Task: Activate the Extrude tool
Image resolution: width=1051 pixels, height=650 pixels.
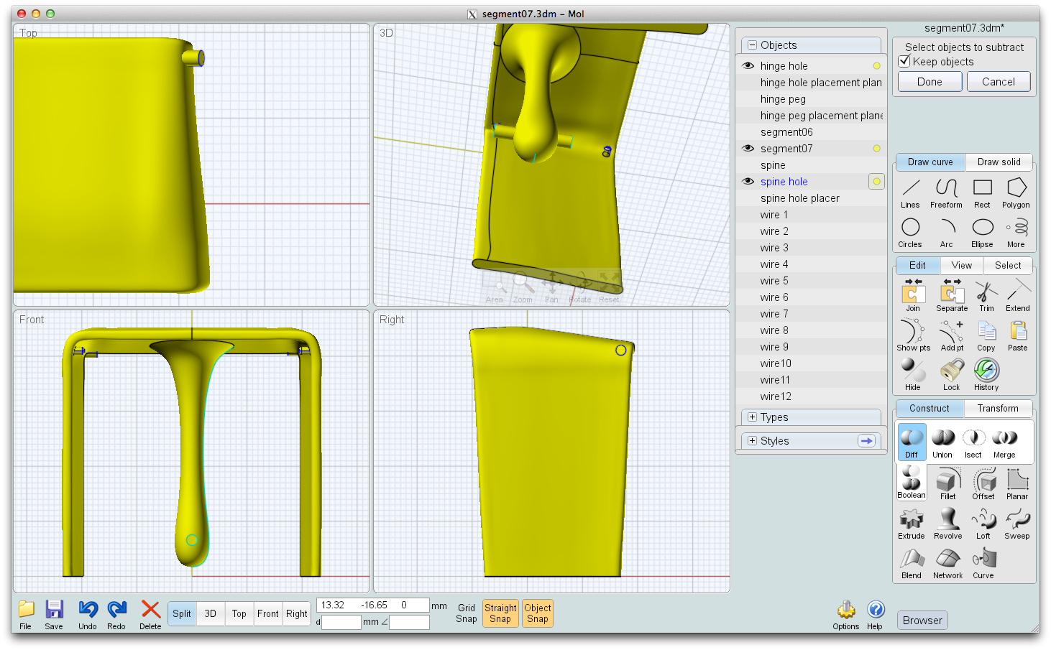Action: (912, 524)
